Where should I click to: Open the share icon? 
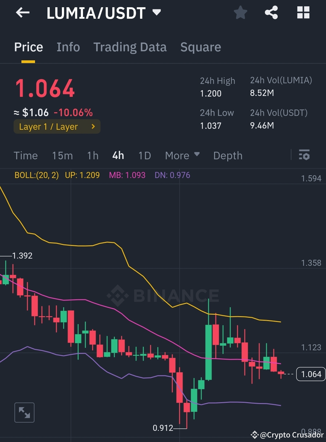tap(271, 12)
